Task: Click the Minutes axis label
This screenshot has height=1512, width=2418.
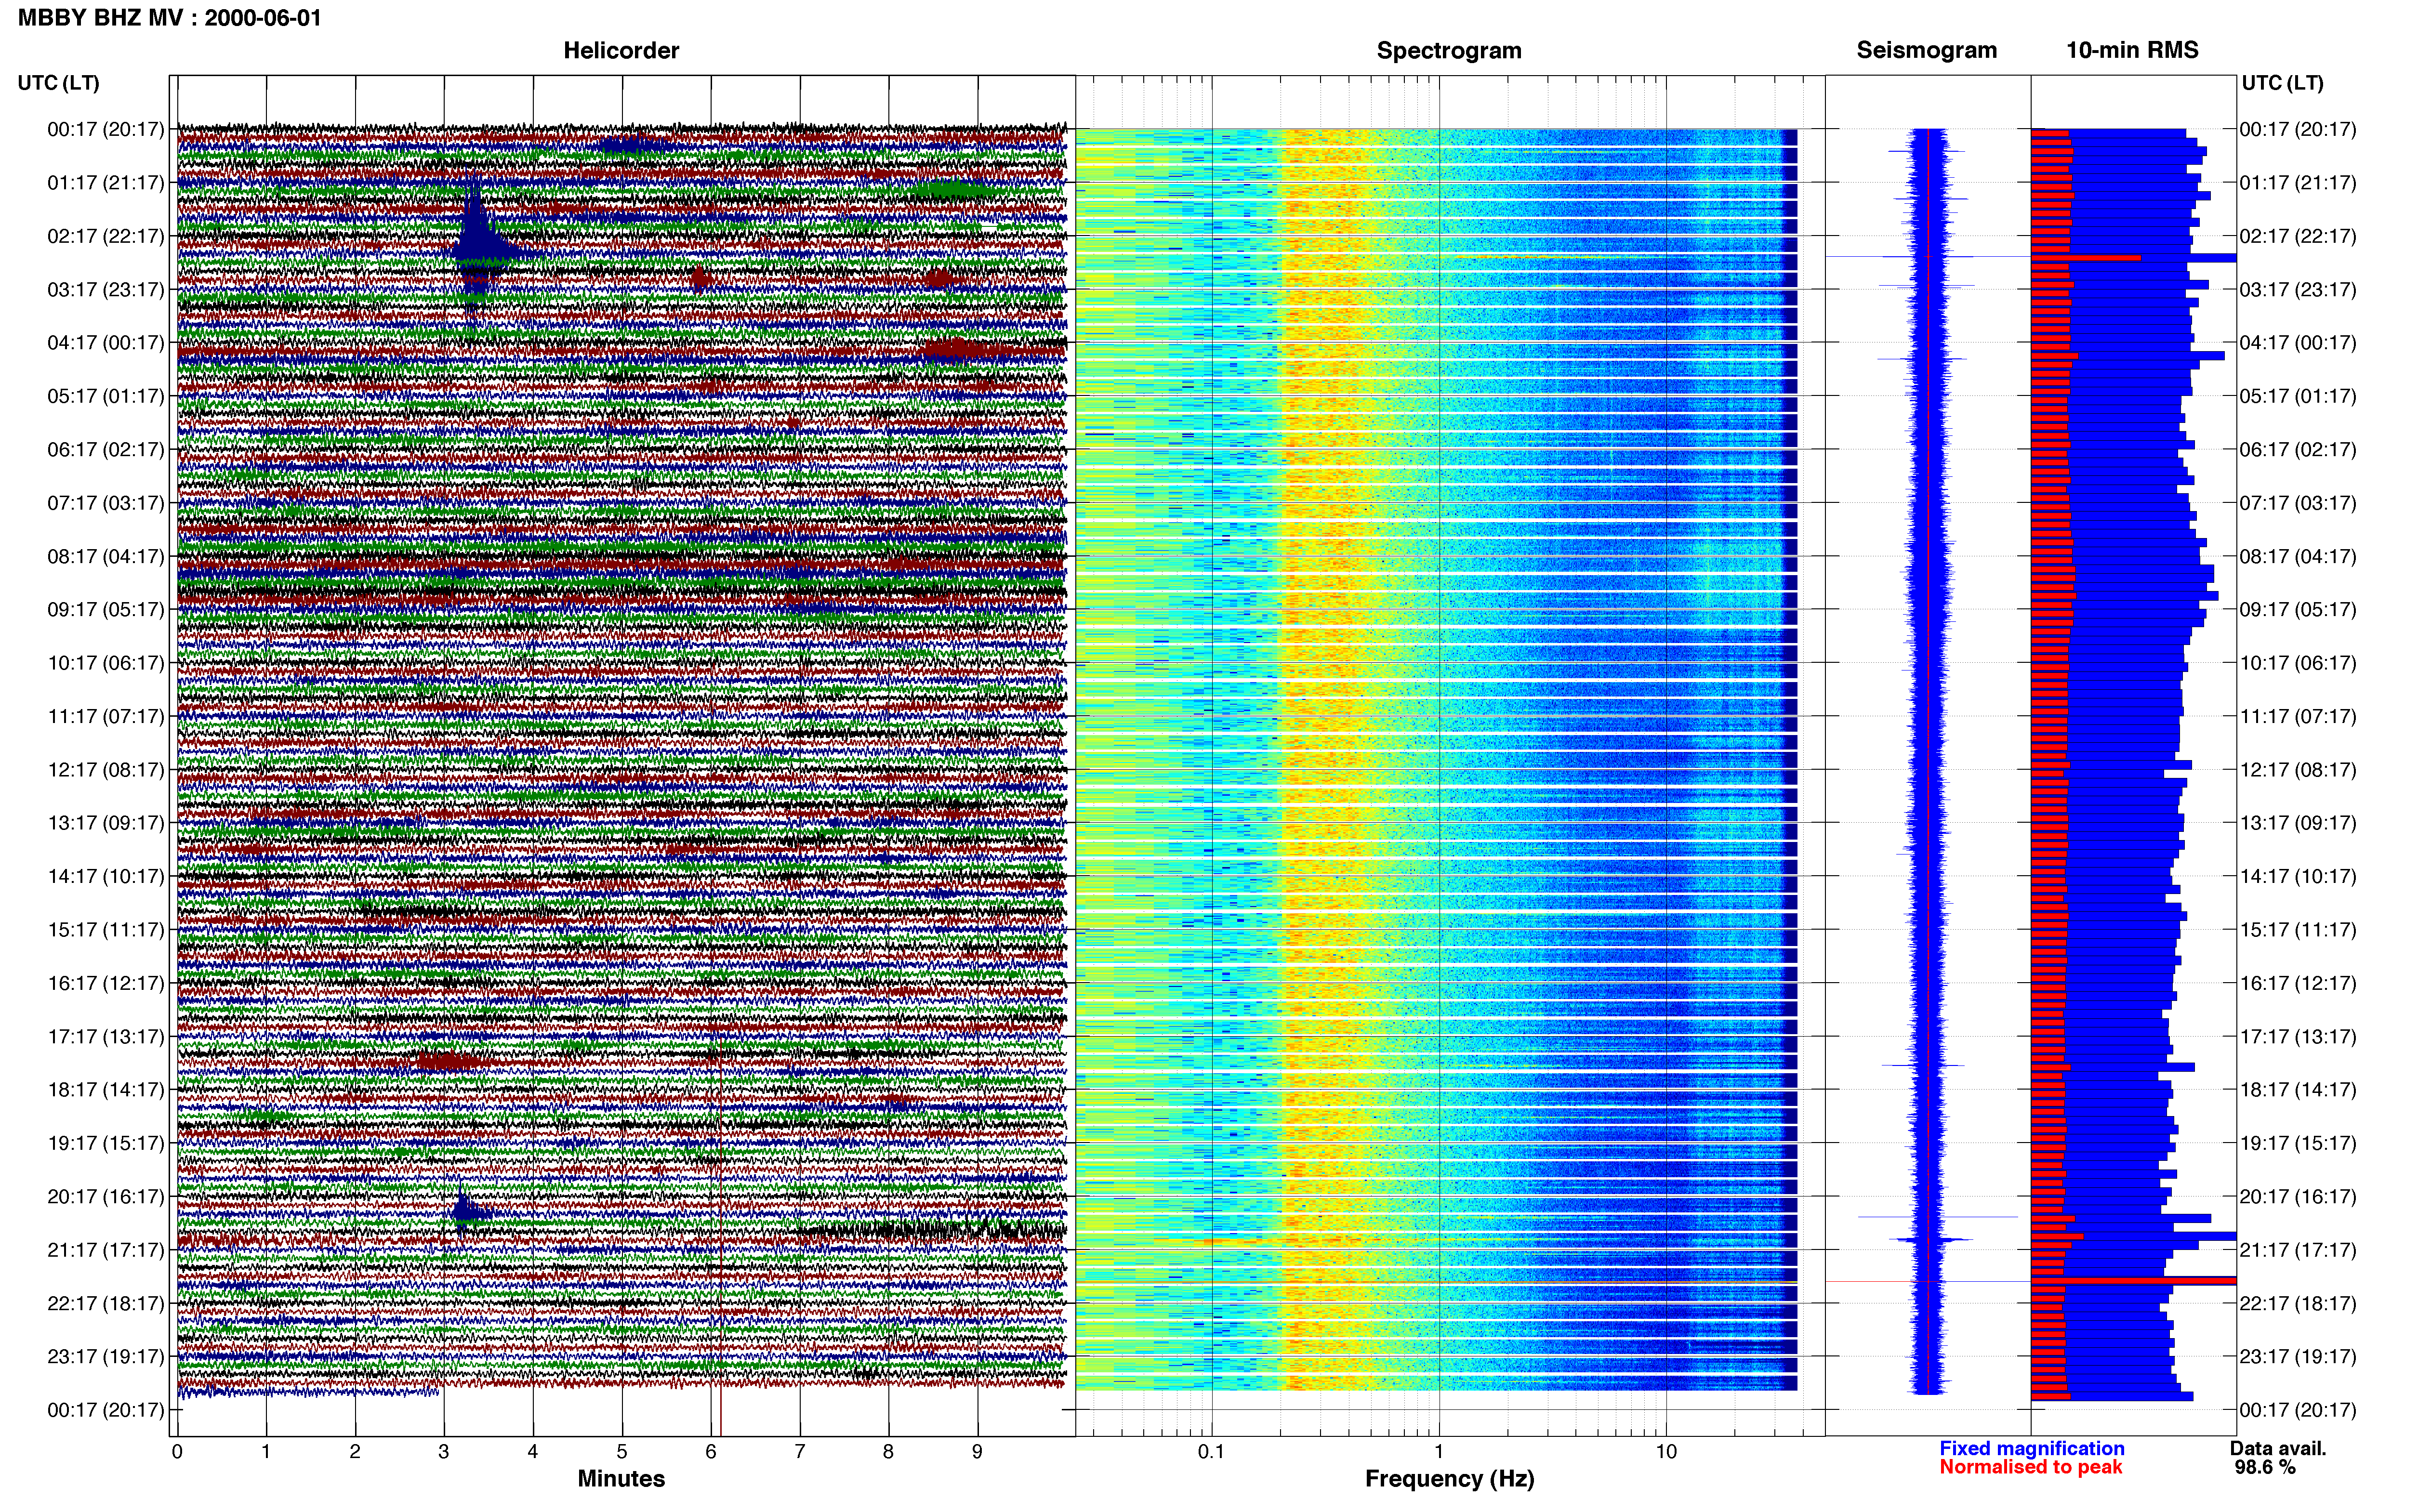Action: (621, 1479)
